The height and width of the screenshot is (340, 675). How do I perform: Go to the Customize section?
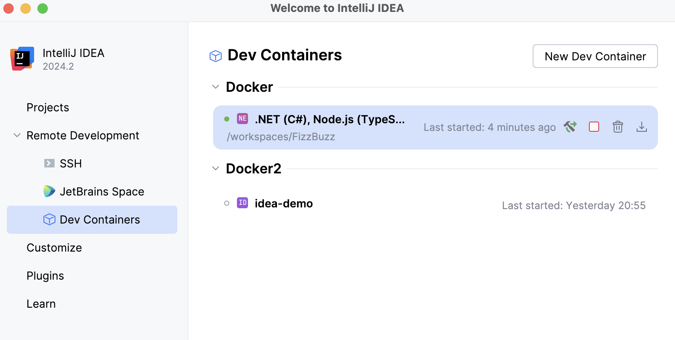click(54, 248)
